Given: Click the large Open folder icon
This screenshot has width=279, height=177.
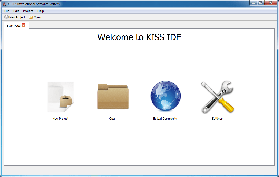Looking at the screenshot, I should [x=113, y=96].
